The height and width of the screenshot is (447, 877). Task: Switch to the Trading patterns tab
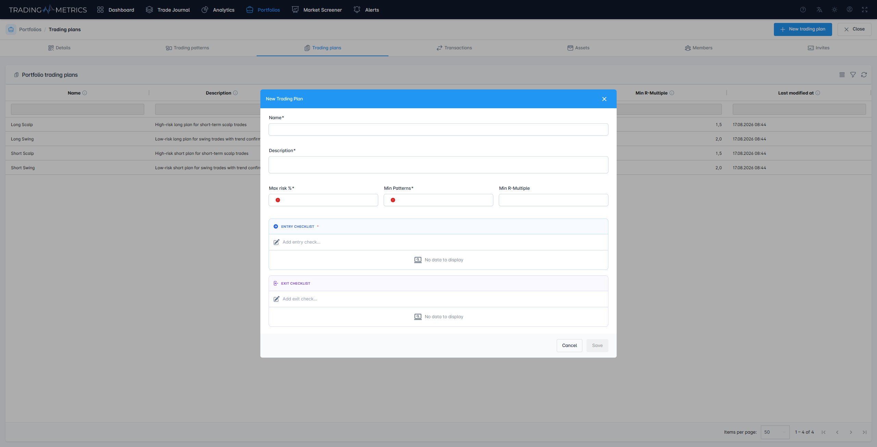(x=187, y=48)
